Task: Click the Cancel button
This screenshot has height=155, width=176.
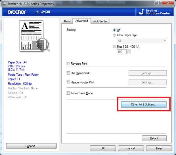Action: 131,148
